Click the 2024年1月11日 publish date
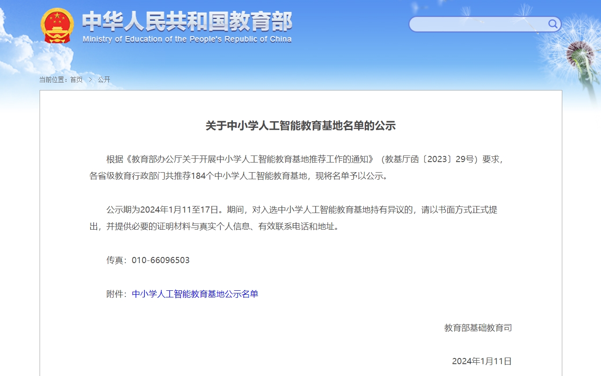The image size is (601, 376). click(x=482, y=361)
